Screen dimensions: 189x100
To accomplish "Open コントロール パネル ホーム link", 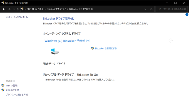I will (x=17, y=17).
